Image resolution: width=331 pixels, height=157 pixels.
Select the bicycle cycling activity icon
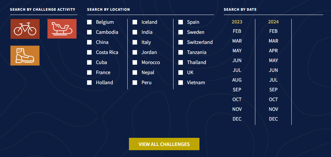25,29
